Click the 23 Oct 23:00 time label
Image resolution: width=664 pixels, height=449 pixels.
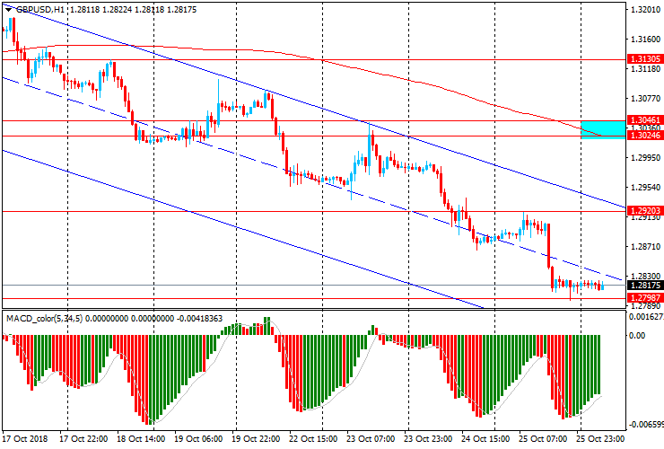[428, 438]
